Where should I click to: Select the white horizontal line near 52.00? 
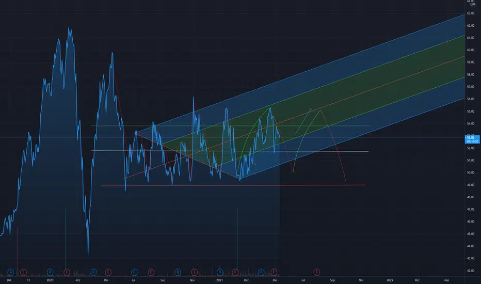coord(230,151)
